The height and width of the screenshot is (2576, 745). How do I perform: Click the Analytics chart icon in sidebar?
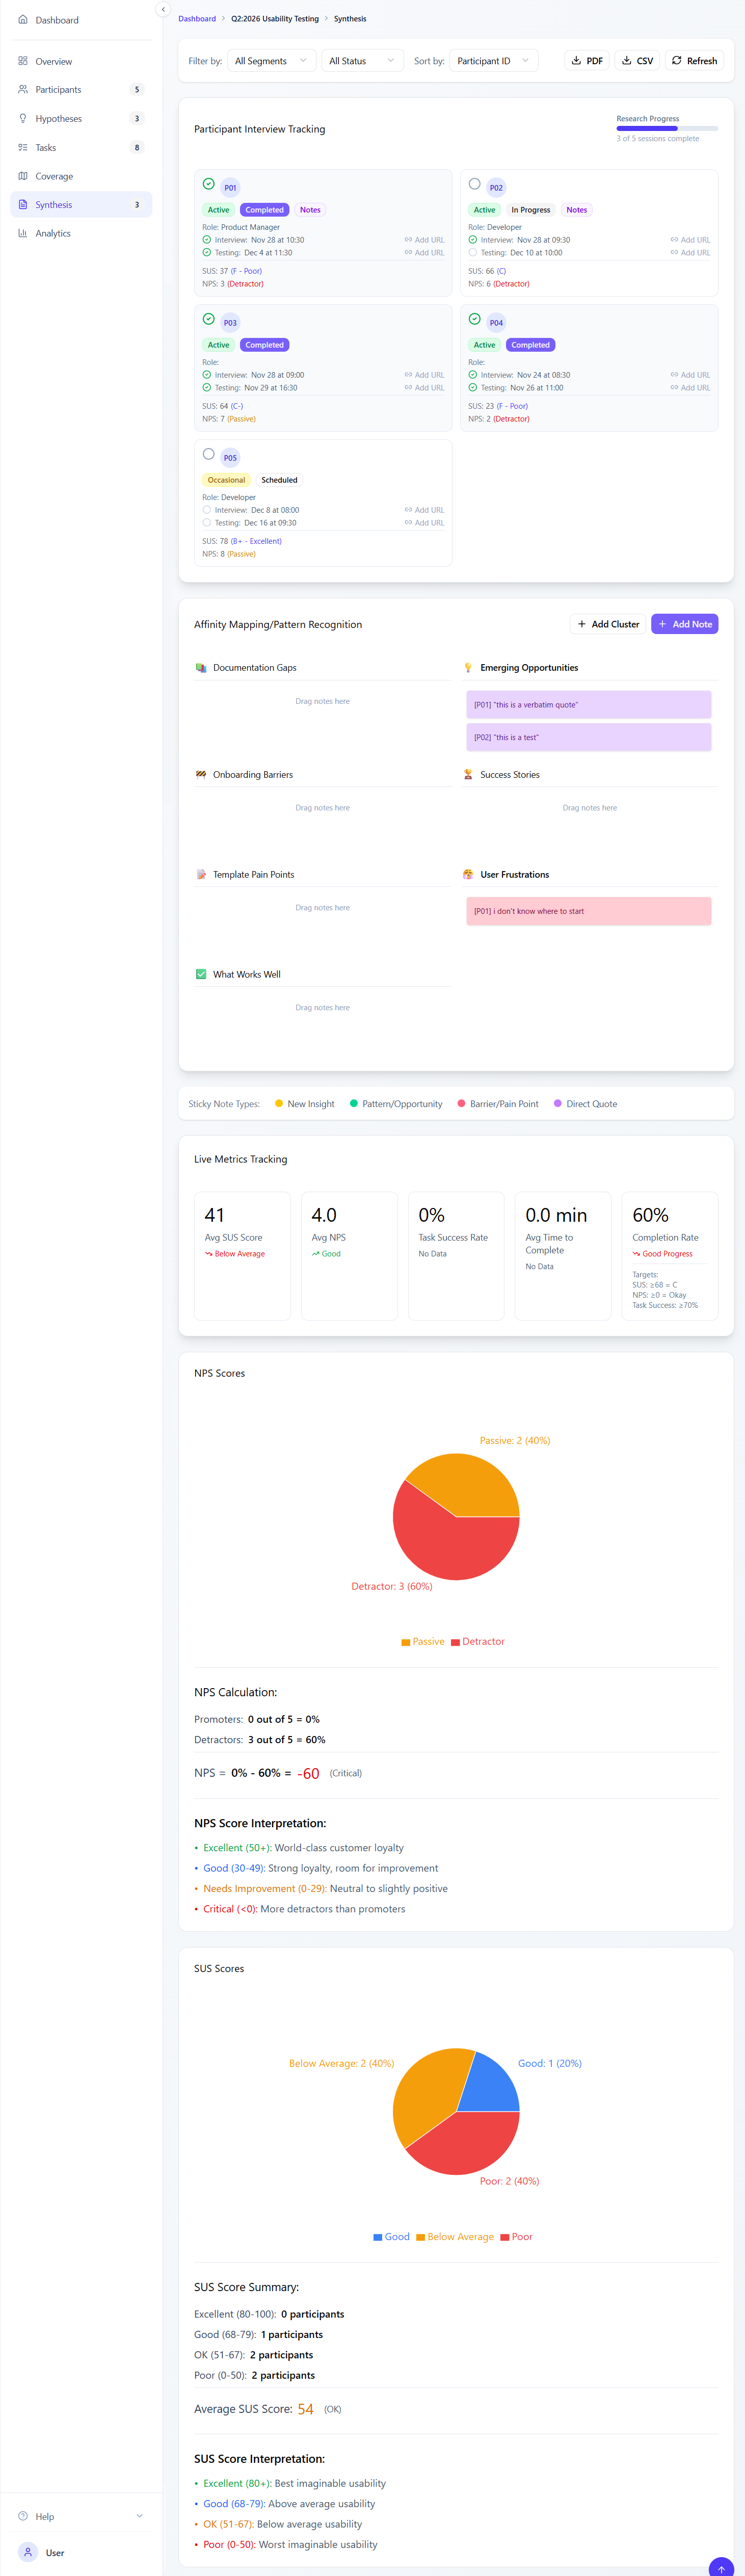click(x=23, y=233)
